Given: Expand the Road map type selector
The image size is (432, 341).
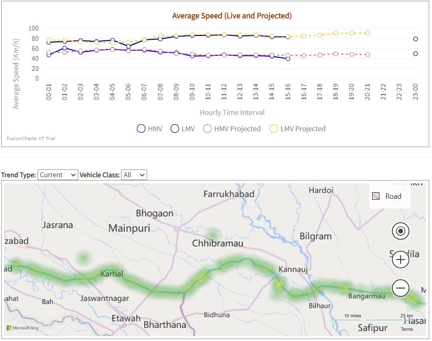Looking at the screenshot, I should point(393,196).
